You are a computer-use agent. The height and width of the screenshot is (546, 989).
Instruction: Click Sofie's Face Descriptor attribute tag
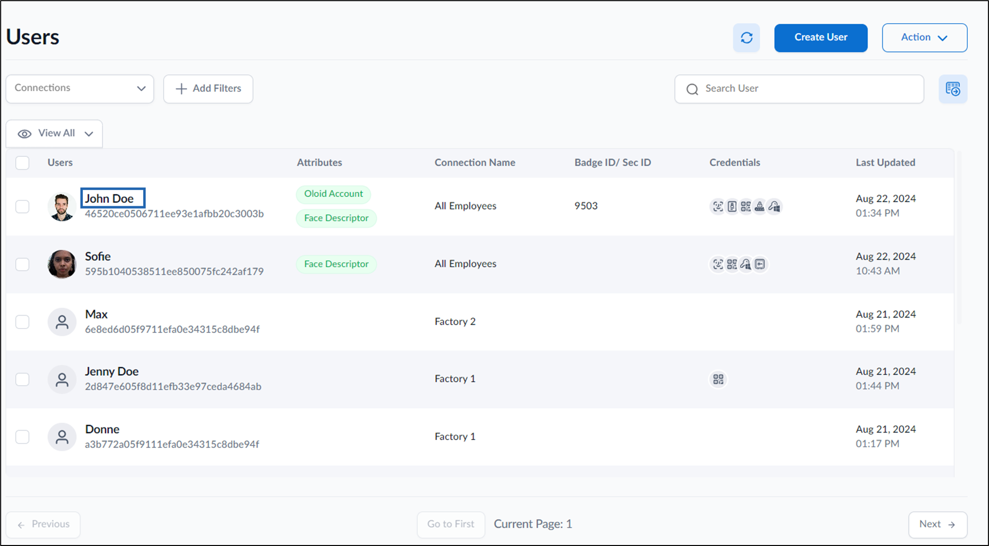[336, 264]
